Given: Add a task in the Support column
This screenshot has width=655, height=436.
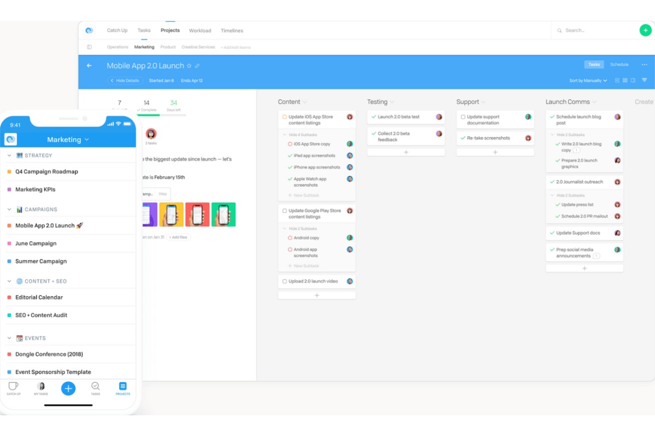Looking at the screenshot, I should (495, 152).
